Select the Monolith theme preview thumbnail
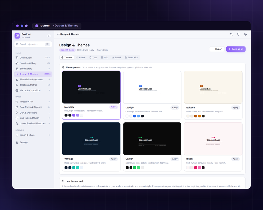The image size is (263, 210). [91, 87]
